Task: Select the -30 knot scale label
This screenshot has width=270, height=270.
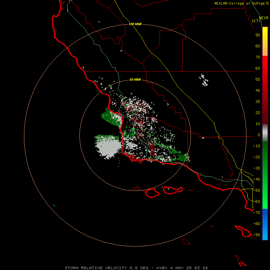Action: point(256,168)
